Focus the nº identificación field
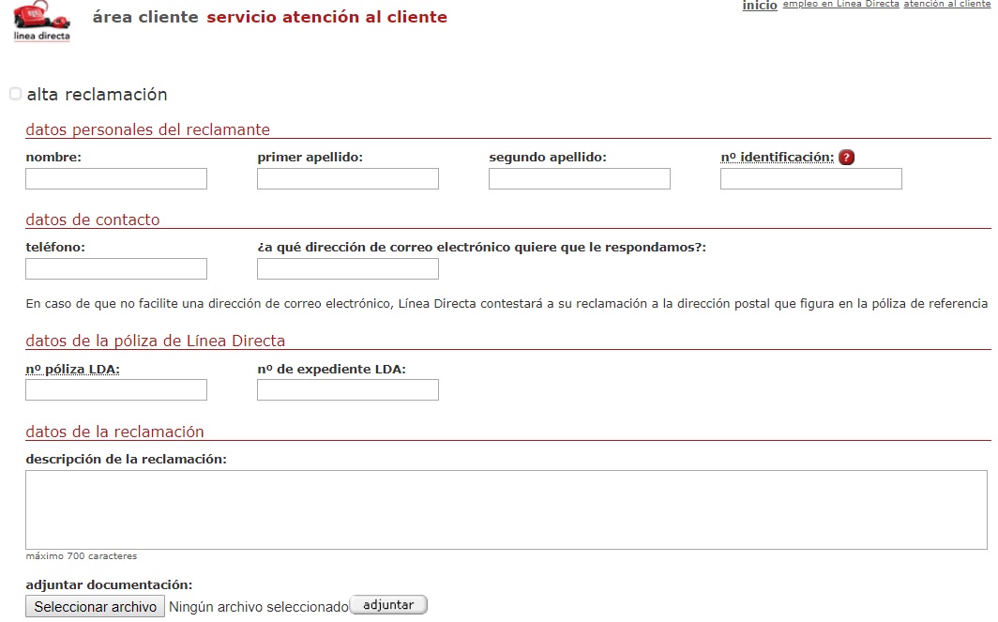 [x=811, y=179]
